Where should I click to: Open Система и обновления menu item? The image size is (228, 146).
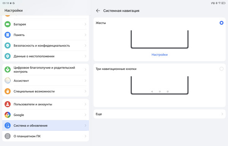(x=46, y=125)
